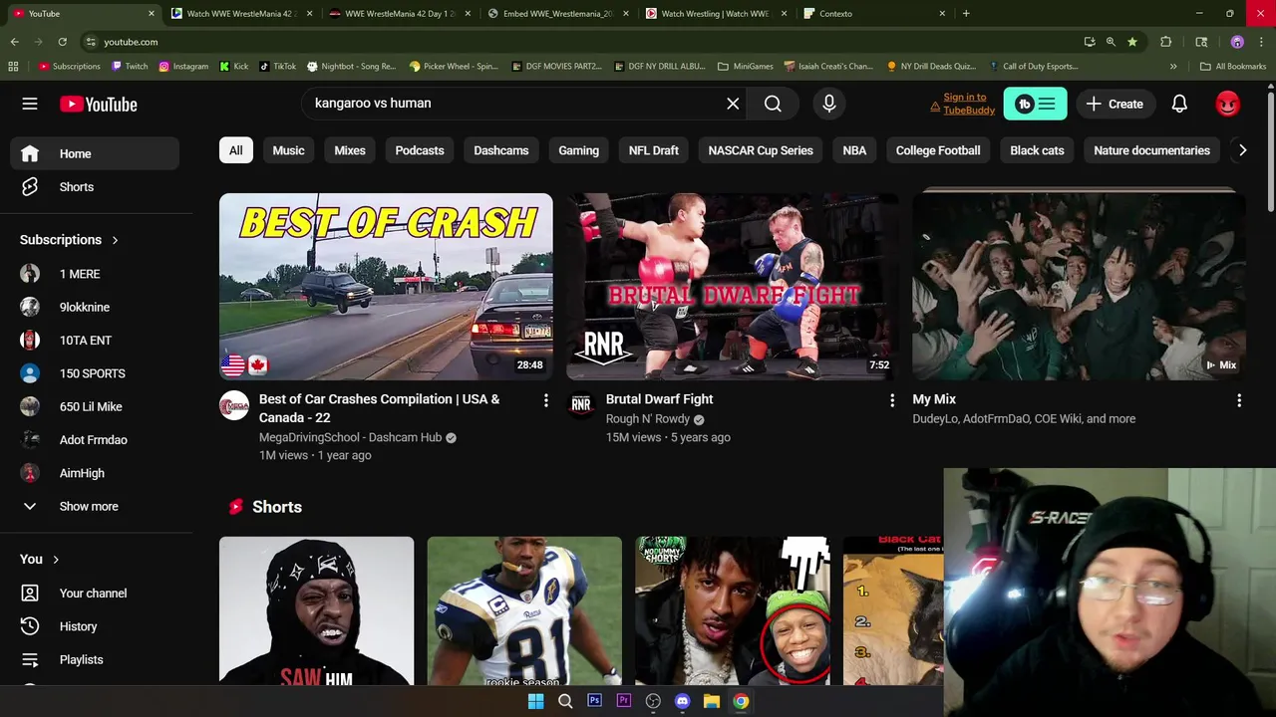Open more options for Brutal Dwarf Fight
This screenshot has height=717, width=1276.
[892, 399]
